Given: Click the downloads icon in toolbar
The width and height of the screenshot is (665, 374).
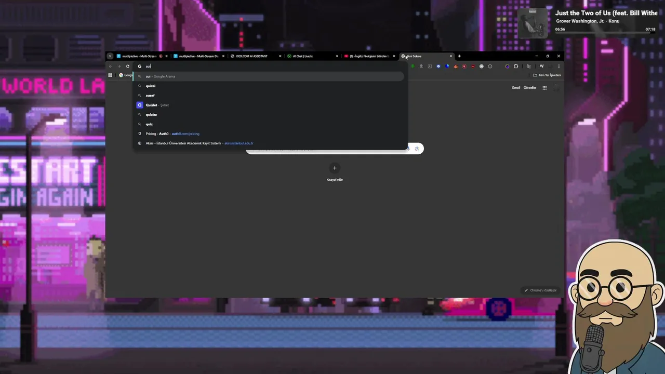Looking at the screenshot, I should [x=421, y=66].
